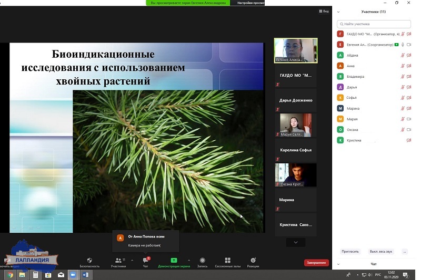Click the green screen-viewing banner for Евгения Александрова

click(188, 3)
